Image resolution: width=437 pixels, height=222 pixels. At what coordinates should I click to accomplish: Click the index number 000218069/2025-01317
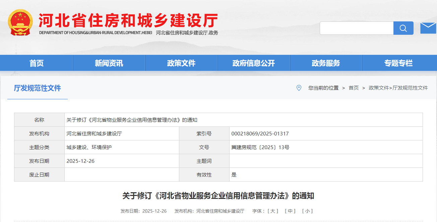pos(260,134)
